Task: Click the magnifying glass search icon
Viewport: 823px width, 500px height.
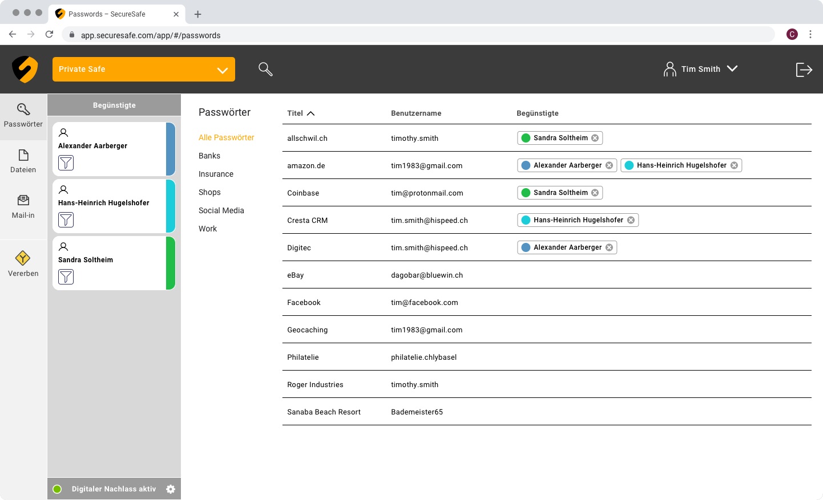Action: pyautogui.click(x=265, y=69)
